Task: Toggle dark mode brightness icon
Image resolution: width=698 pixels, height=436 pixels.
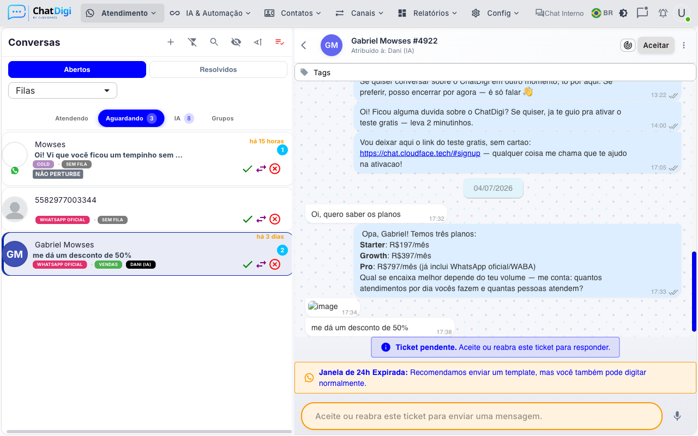Action: pos(623,13)
